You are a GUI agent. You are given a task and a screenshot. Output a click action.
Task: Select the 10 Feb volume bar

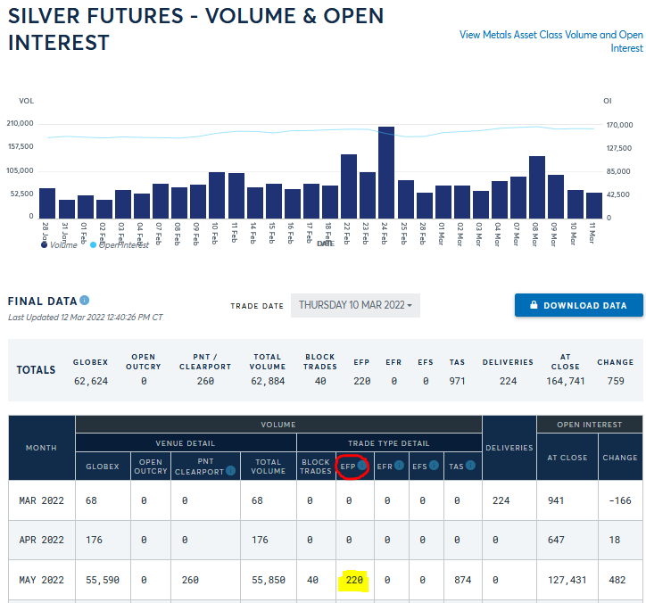pos(217,195)
